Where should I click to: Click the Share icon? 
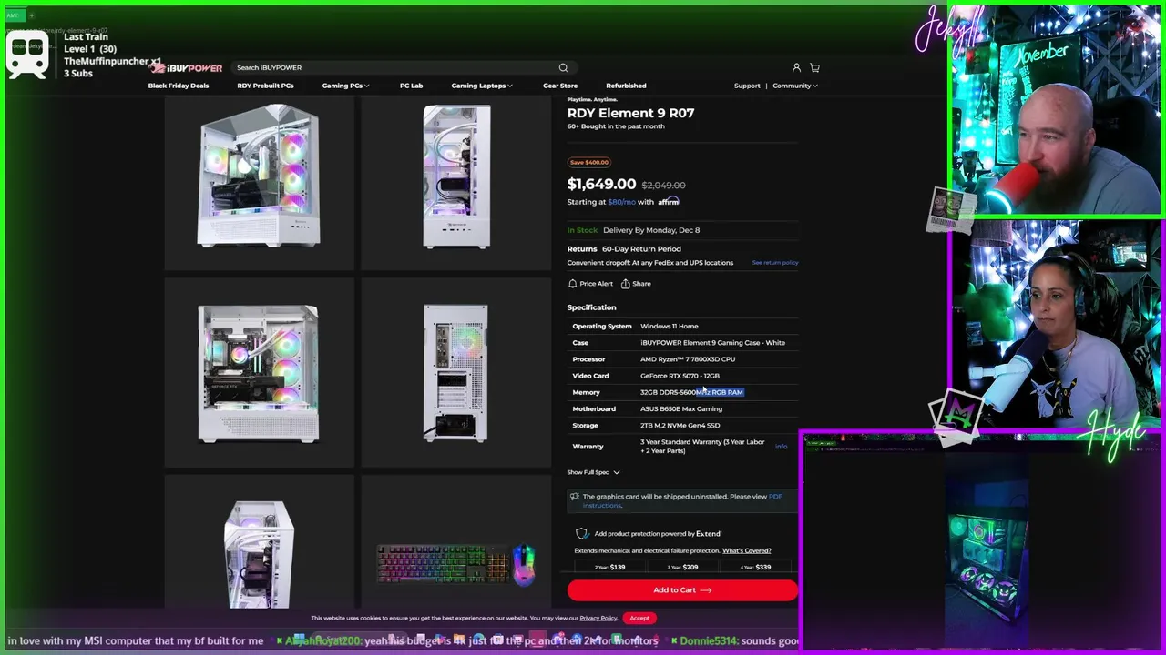tap(625, 284)
